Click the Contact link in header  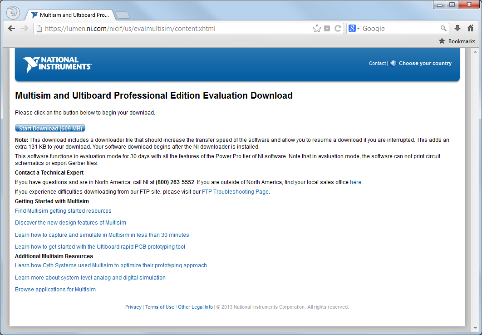377,64
